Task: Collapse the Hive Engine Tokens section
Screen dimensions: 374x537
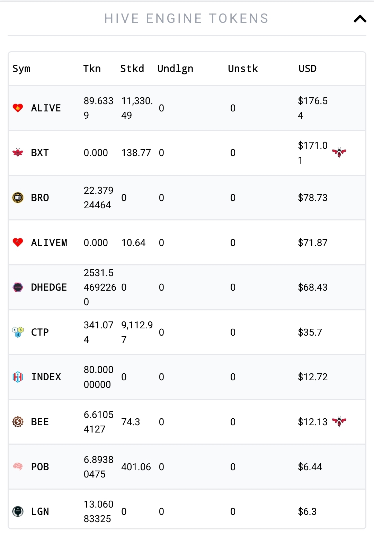Action: (x=360, y=19)
